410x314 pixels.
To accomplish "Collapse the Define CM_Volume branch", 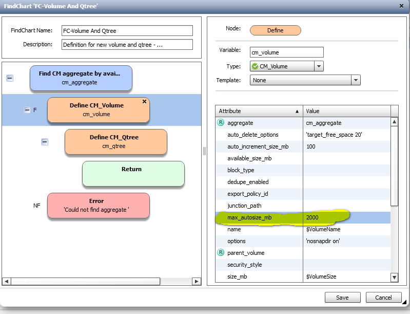I will coord(27,110).
